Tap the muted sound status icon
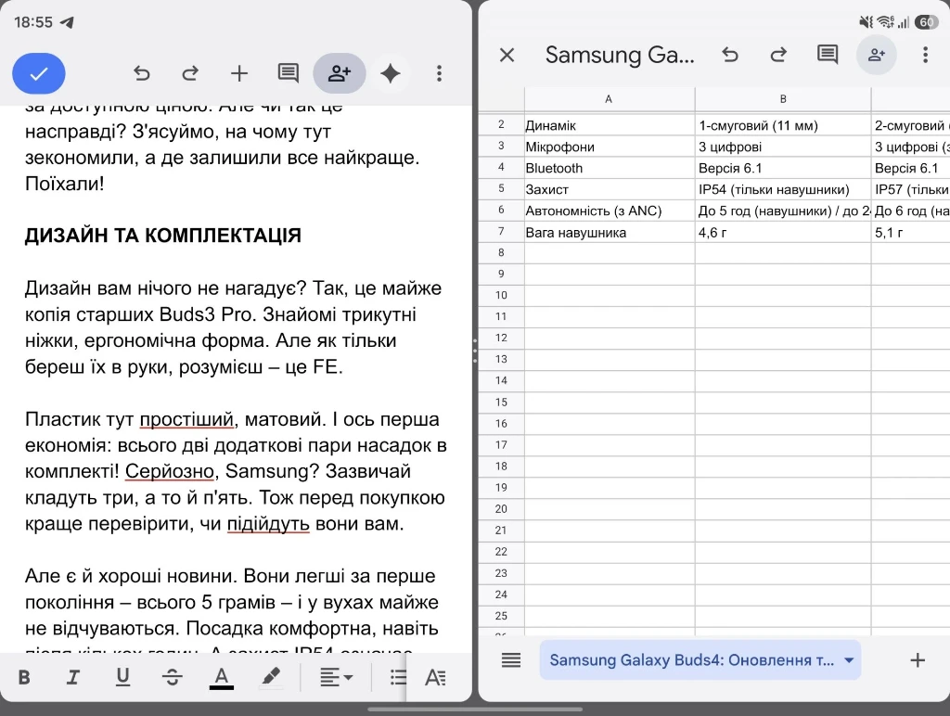Screen dimensions: 950x716 866,22
